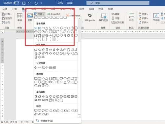The height and width of the screenshot is (124, 165).
Task: Select the flowchart summing junction shape
Action: pos(50,82)
